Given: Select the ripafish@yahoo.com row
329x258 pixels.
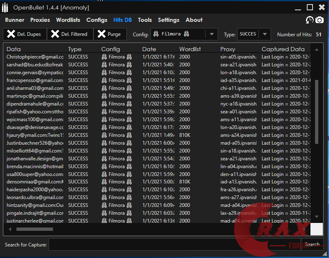Looking at the screenshot, I should tap(158, 111).
